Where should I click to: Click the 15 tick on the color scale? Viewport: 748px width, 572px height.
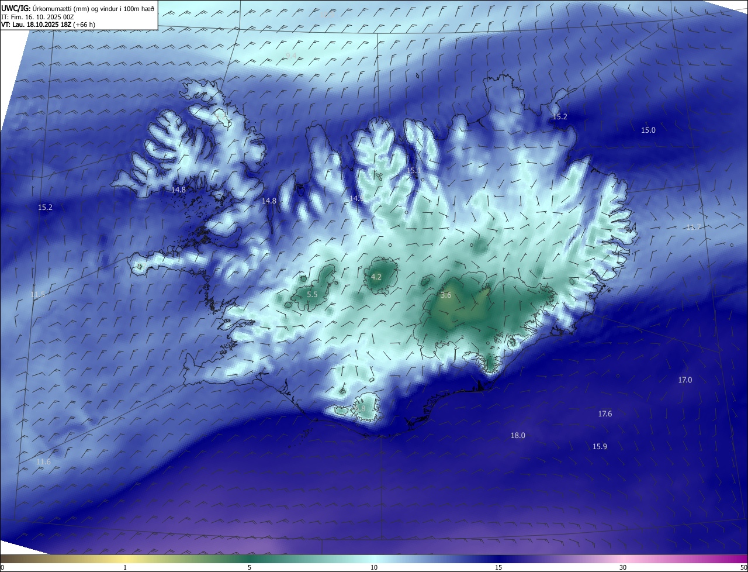click(498, 567)
